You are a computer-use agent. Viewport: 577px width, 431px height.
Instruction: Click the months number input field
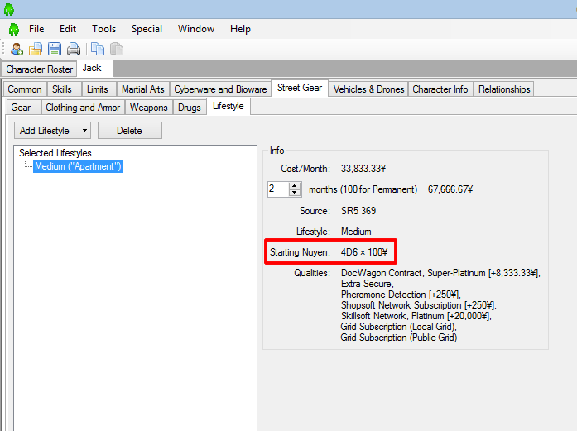tap(278, 189)
